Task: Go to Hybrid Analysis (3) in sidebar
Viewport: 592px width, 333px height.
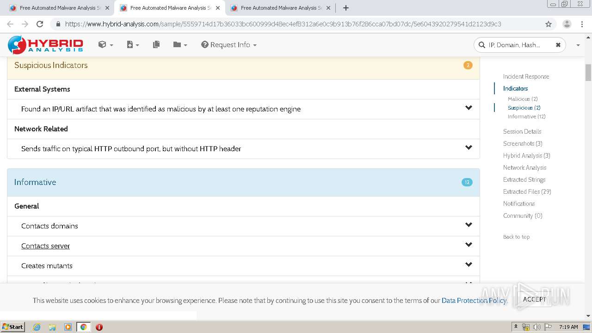Action: [526, 155]
